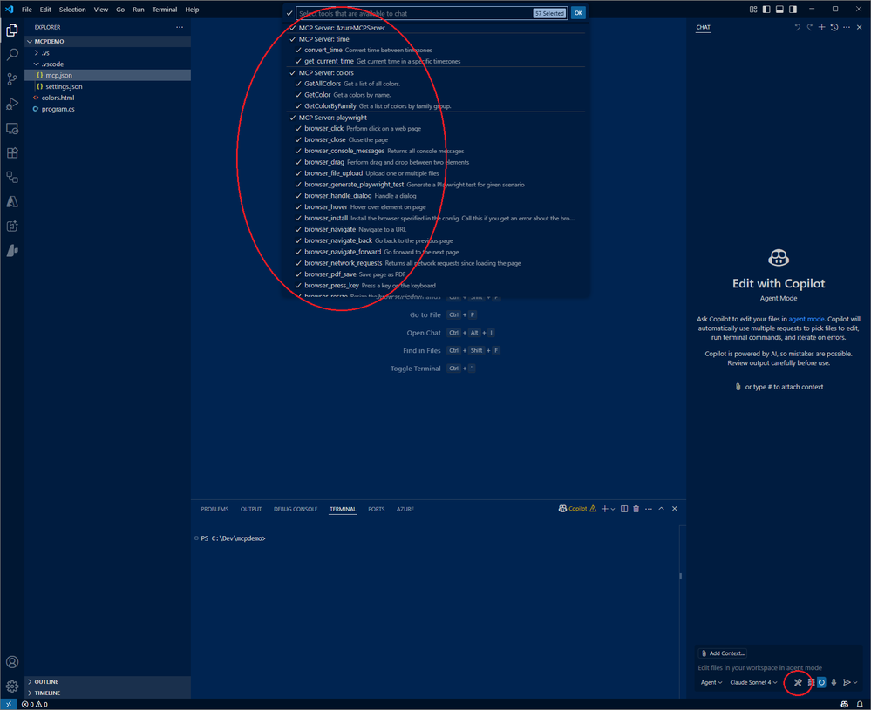Open program.cs file
Image resolution: width=871 pixels, height=710 pixels.
pyautogui.click(x=108, y=109)
